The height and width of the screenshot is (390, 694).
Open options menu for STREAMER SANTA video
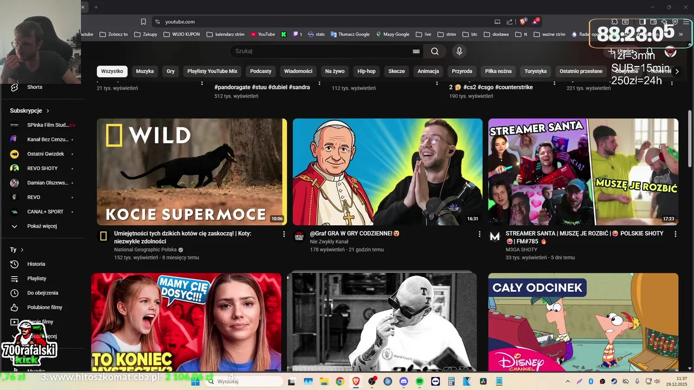(675, 234)
